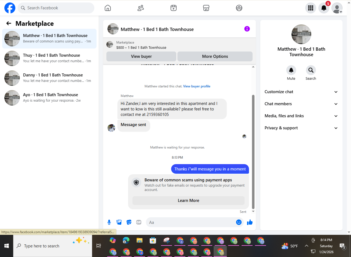Click Matthew's townhouse thumbnail in chat header

click(x=113, y=29)
